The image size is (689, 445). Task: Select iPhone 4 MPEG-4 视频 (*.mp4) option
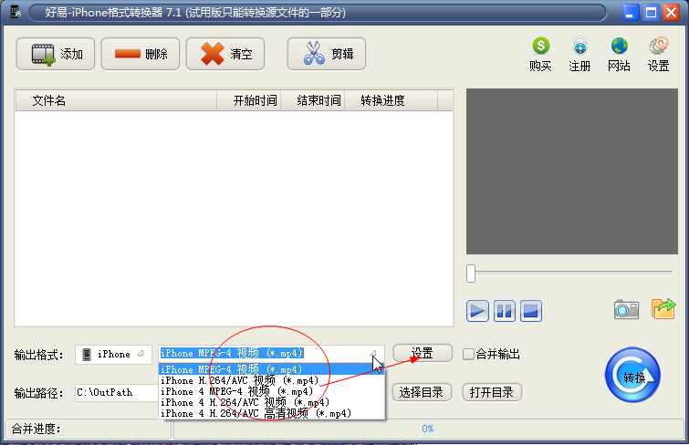tap(272, 391)
